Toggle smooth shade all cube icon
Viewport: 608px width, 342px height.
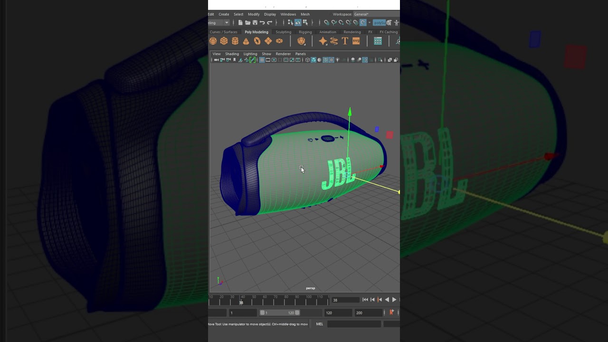(313, 60)
